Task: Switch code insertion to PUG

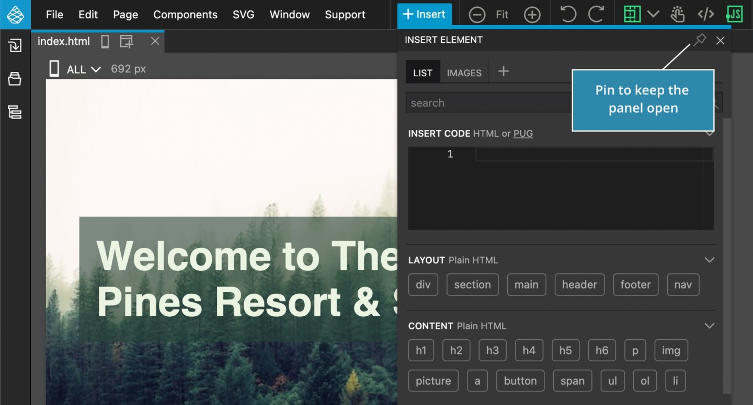Action: tap(523, 133)
